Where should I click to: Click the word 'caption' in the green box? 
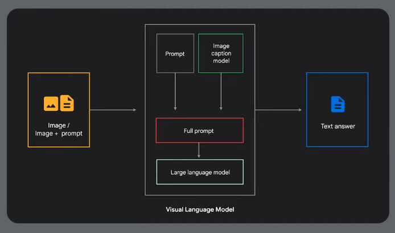[221, 53]
